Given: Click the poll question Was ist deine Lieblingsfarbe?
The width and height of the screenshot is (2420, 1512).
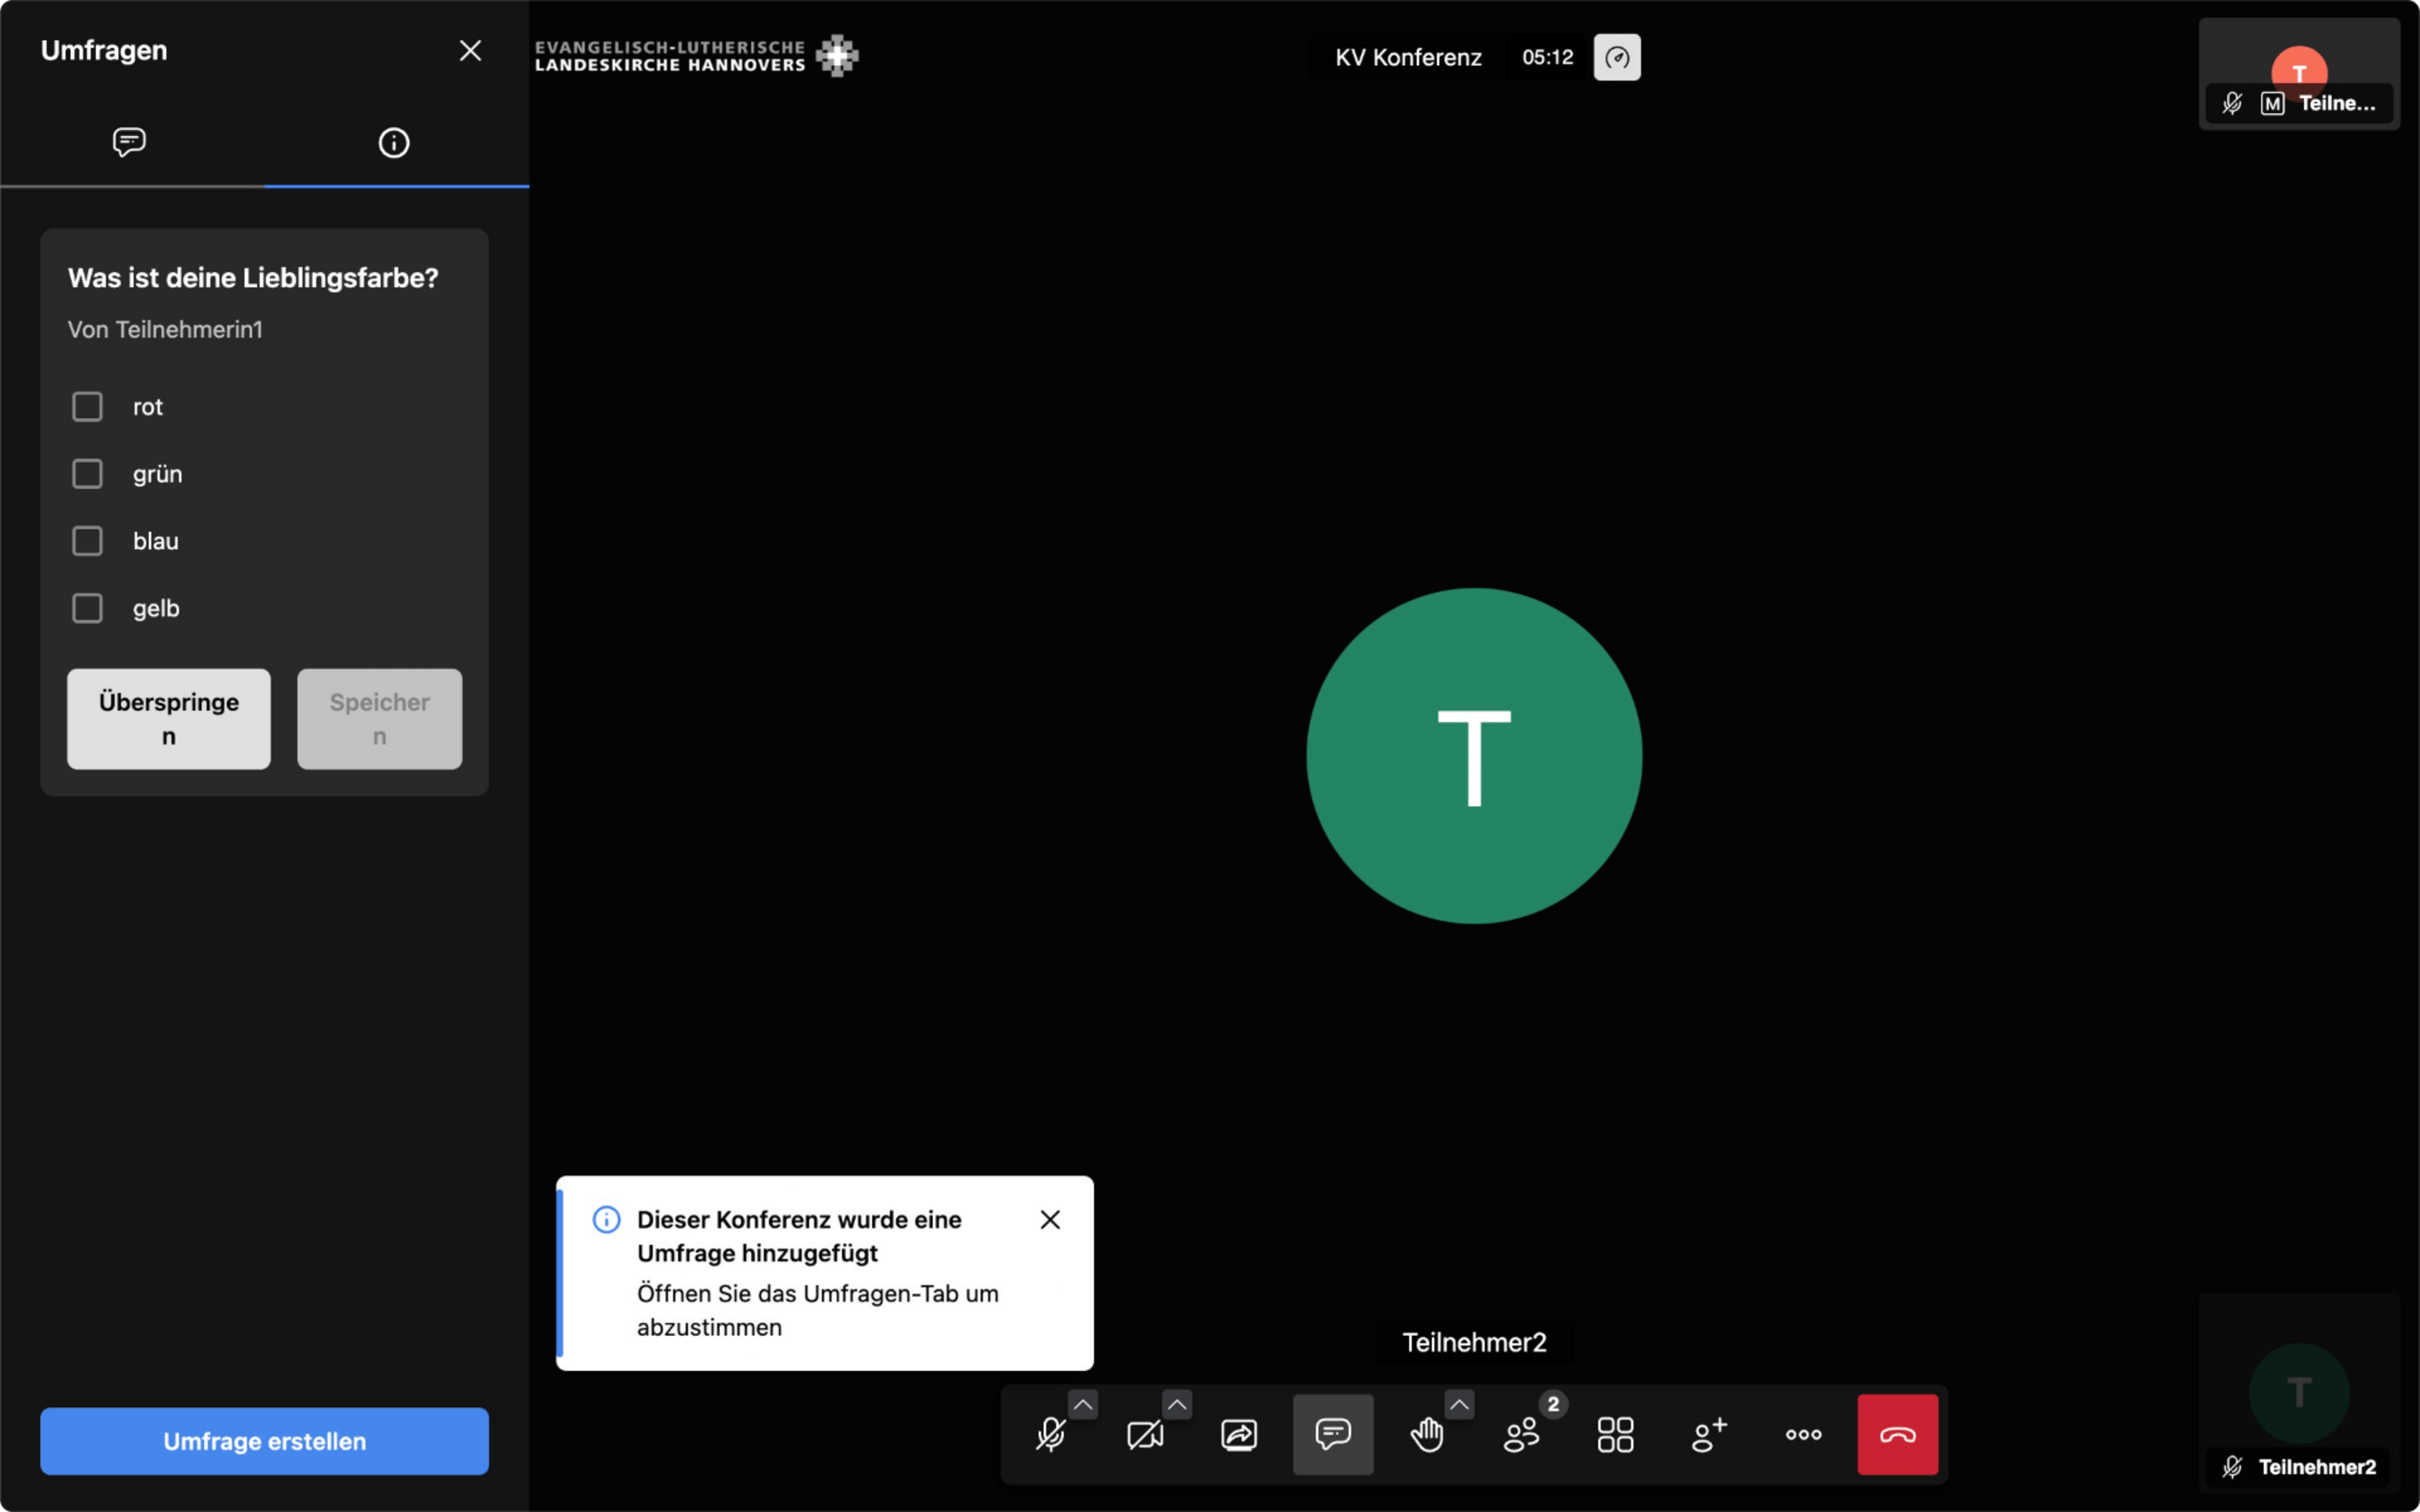Looking at the screenshot, I should pyautogui.click(x=253, y=278).
